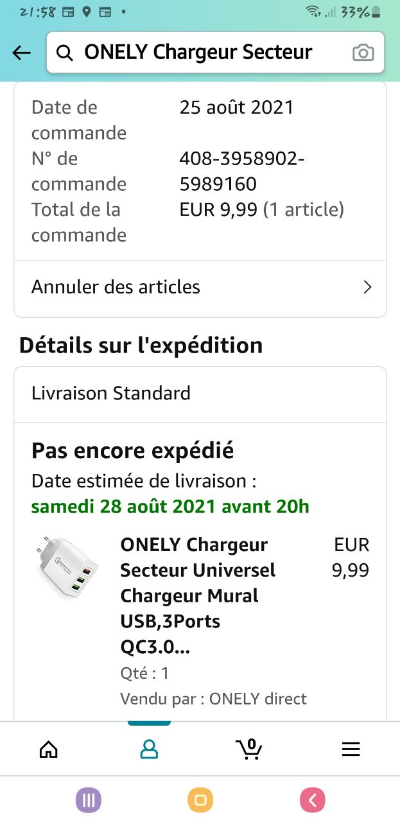Tap the Android recent apps button
This screenshot has width=400, height=822.
point(89,800)
